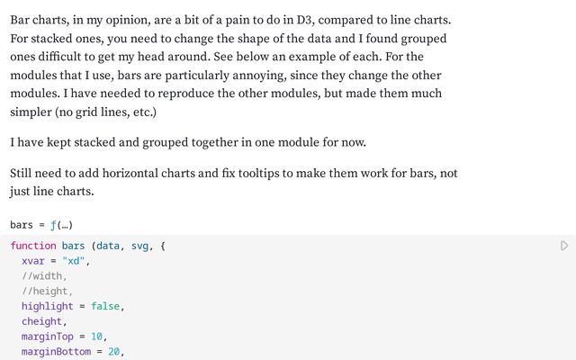
Task: Run the bars code cell
Action: tap(563, 246)
